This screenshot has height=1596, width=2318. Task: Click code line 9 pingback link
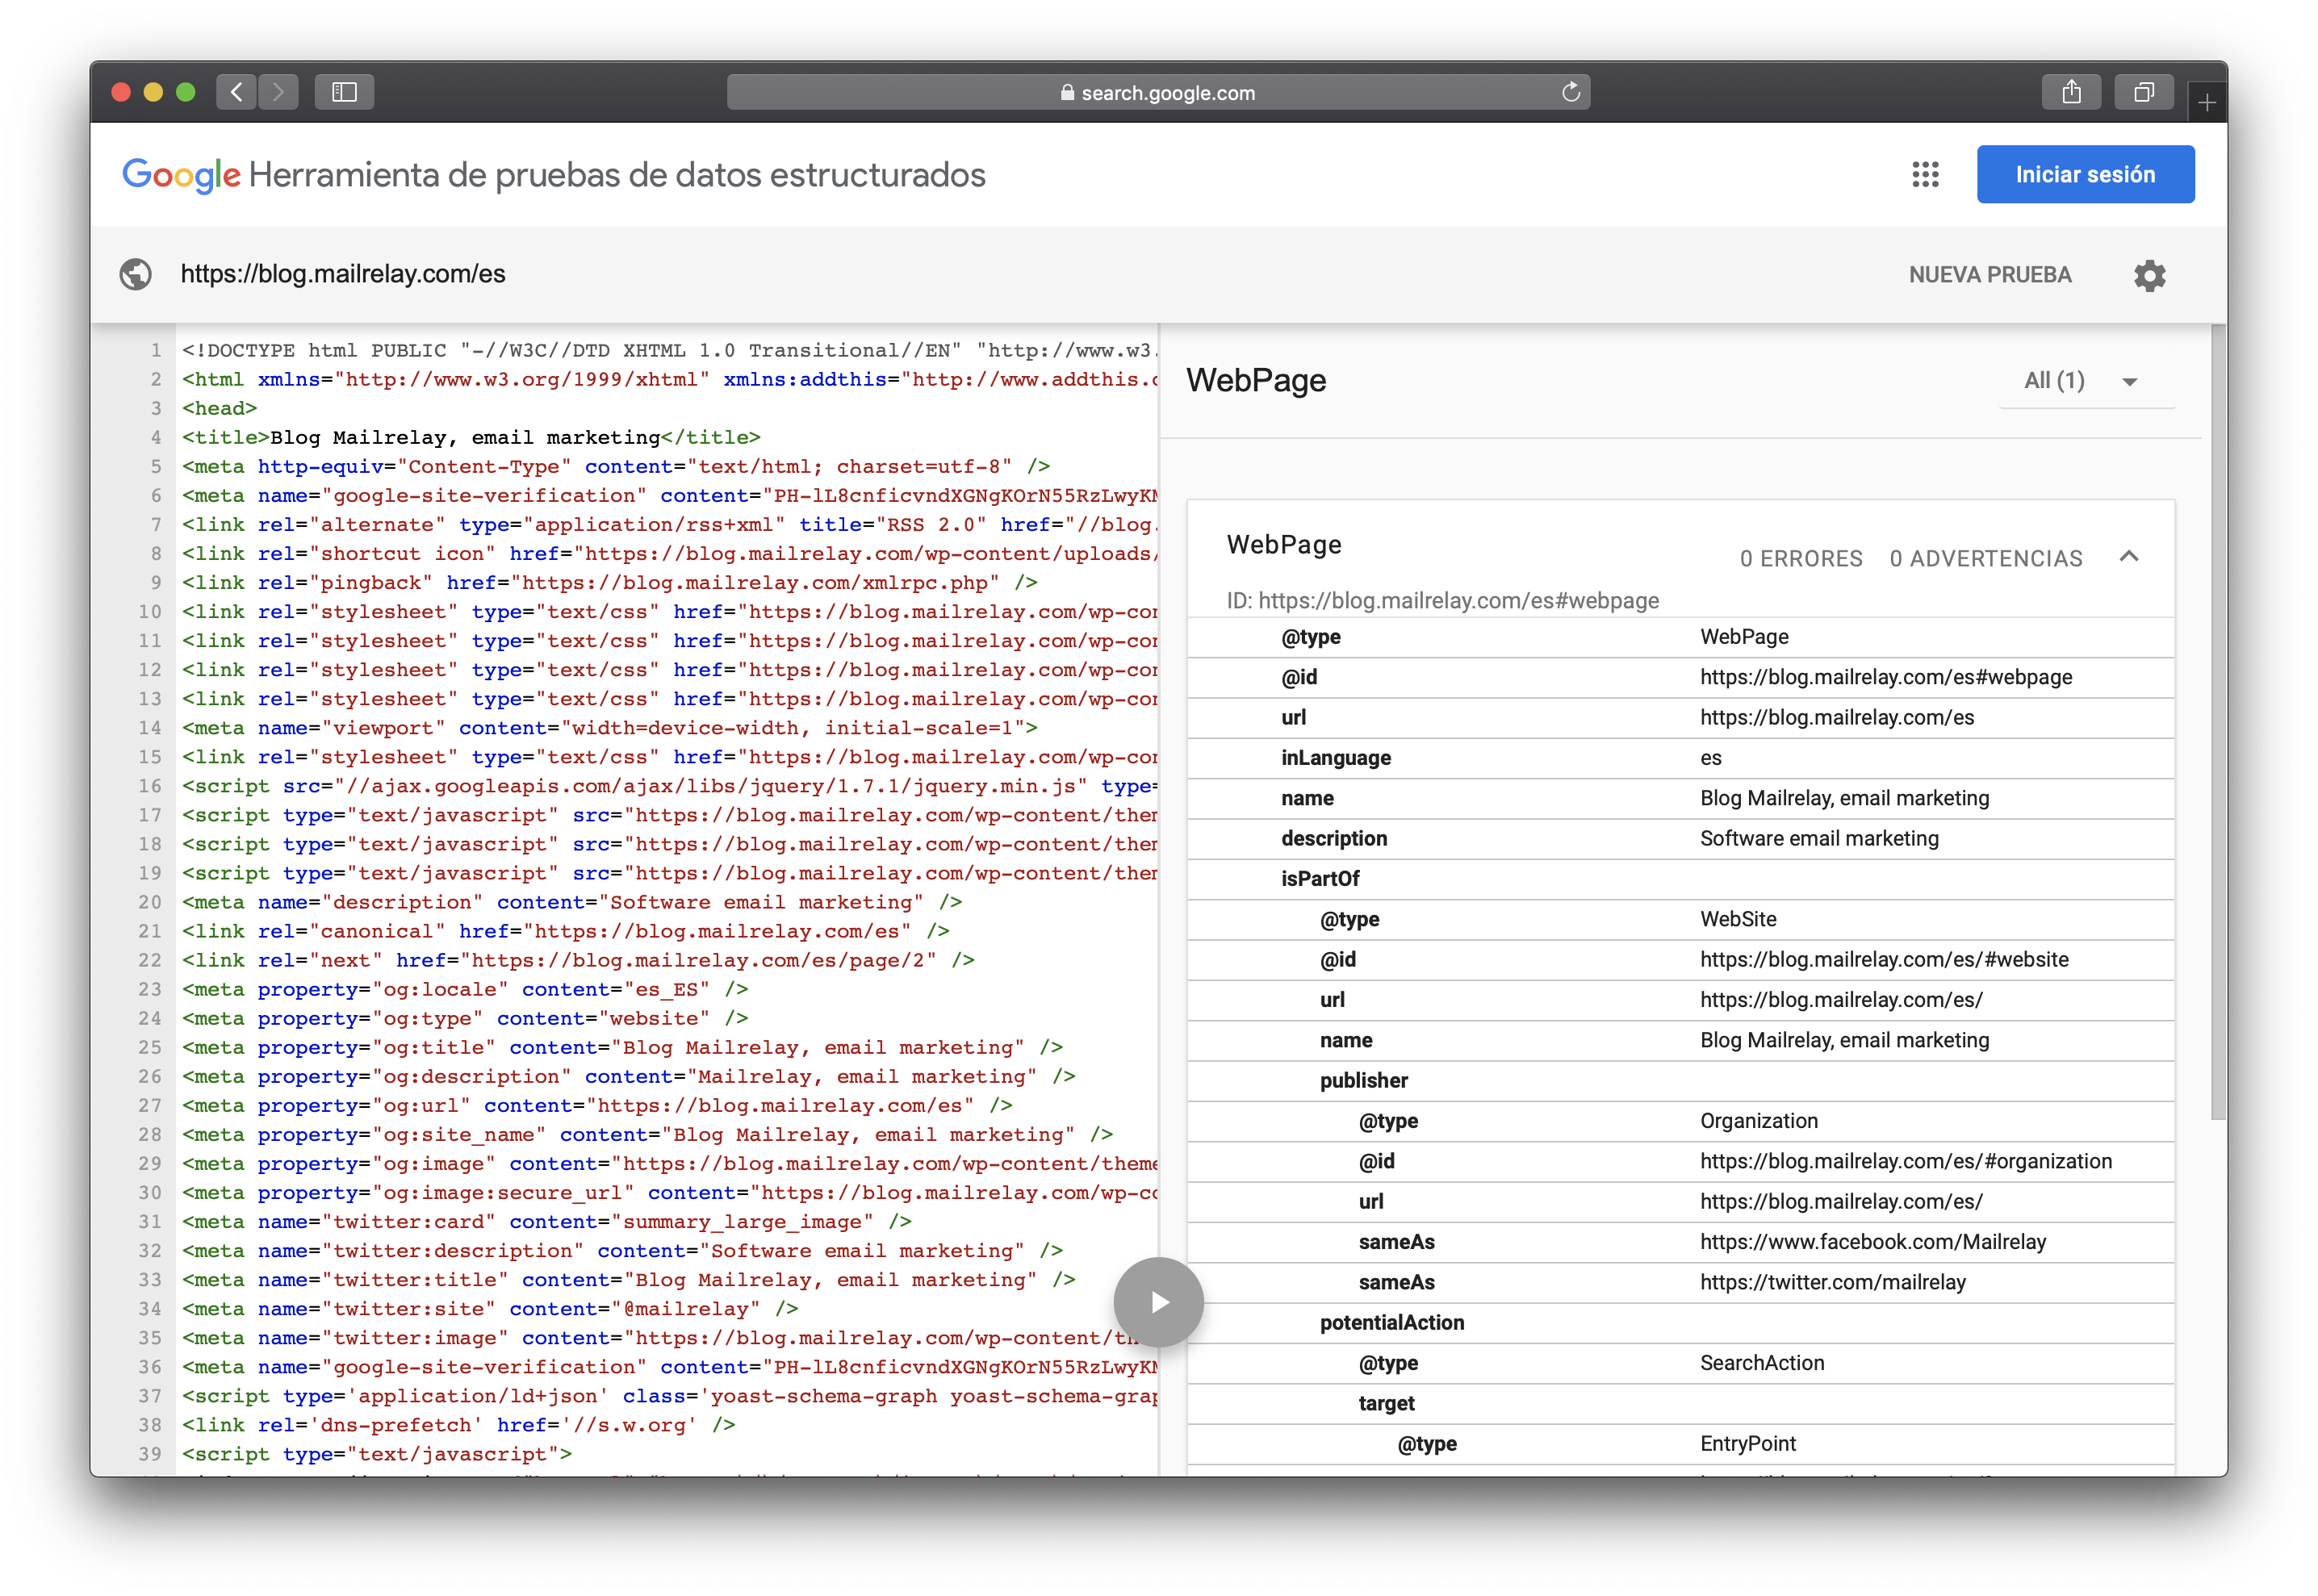click(609, 582)
